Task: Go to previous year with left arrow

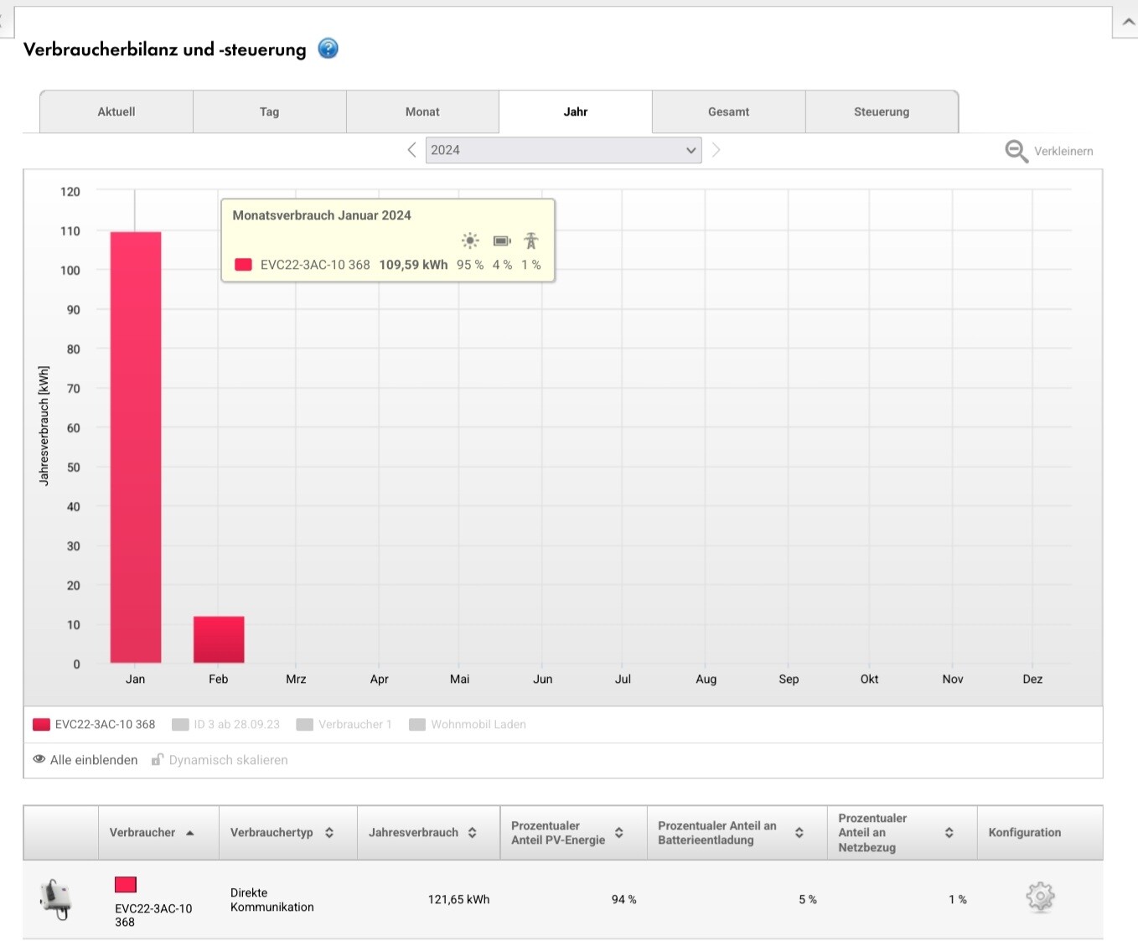Action: [411, 150]
